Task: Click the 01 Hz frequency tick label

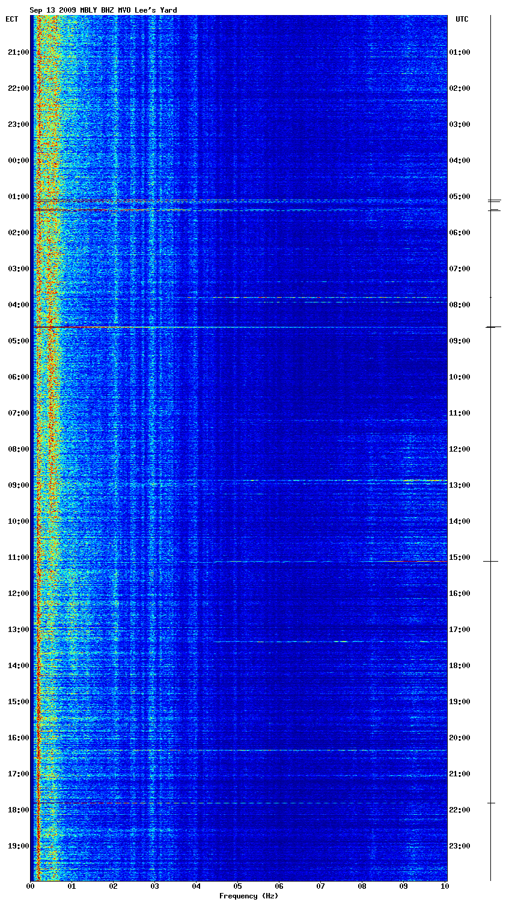Action: point(72,886)
